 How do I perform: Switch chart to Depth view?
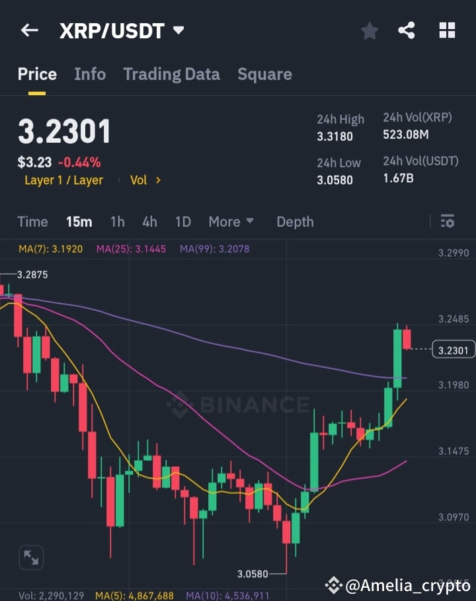(x=295, y=222)
